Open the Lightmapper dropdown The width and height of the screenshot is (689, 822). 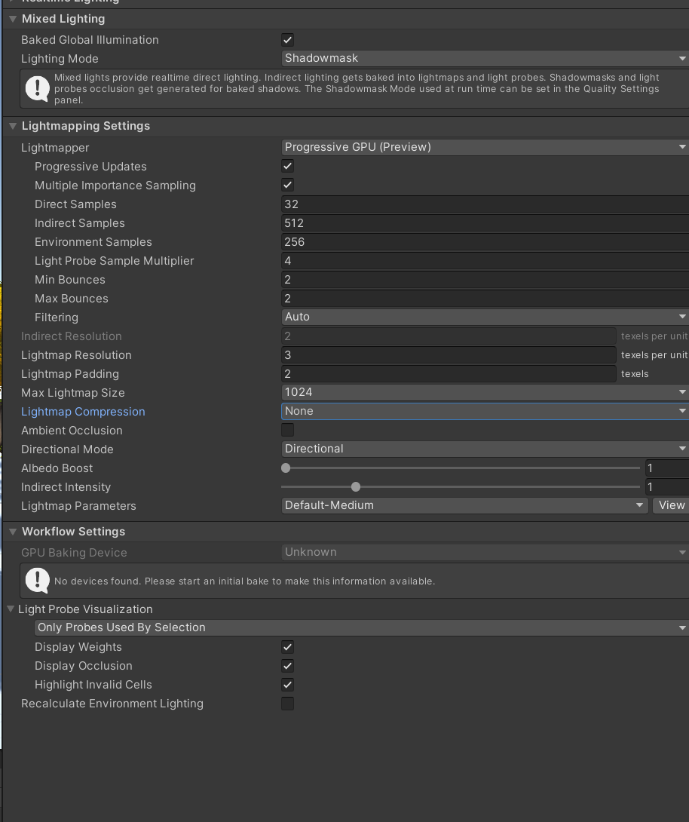pos(484,147)
